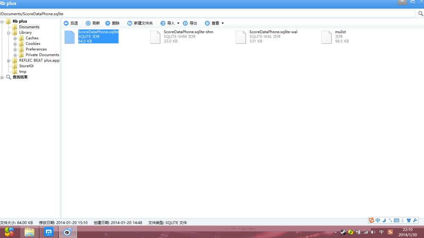Select the Caches folder in tree

click(x=32, y=38)
